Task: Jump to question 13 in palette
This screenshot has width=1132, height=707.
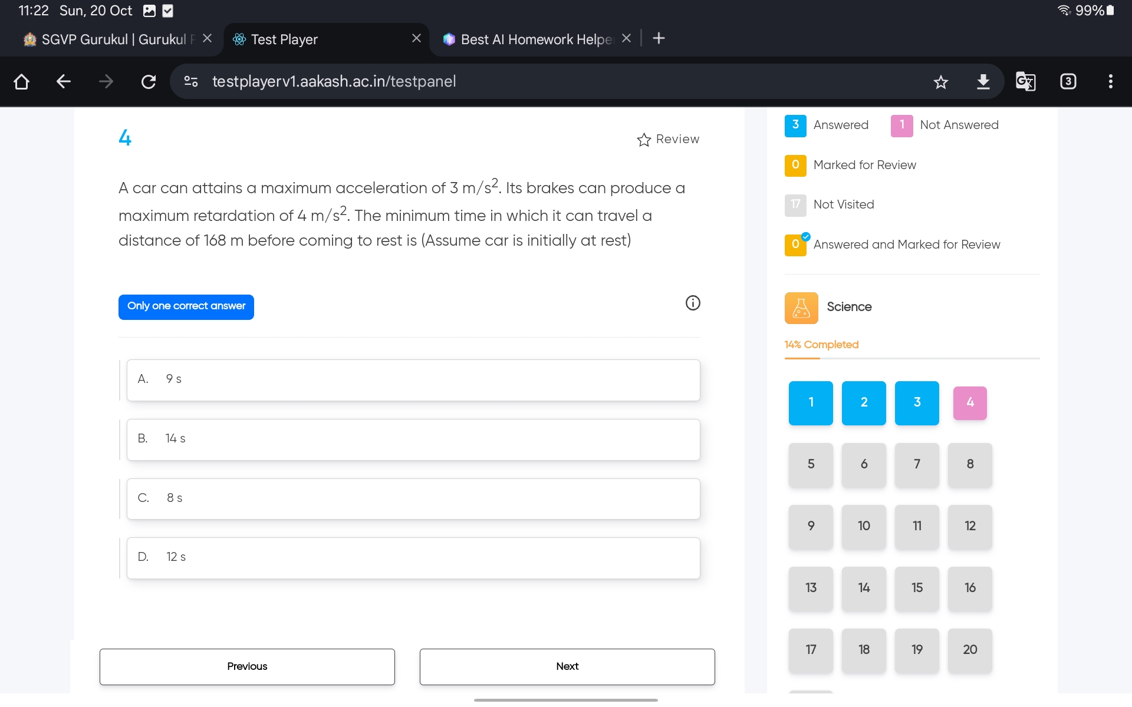Action: pos(811,589)
